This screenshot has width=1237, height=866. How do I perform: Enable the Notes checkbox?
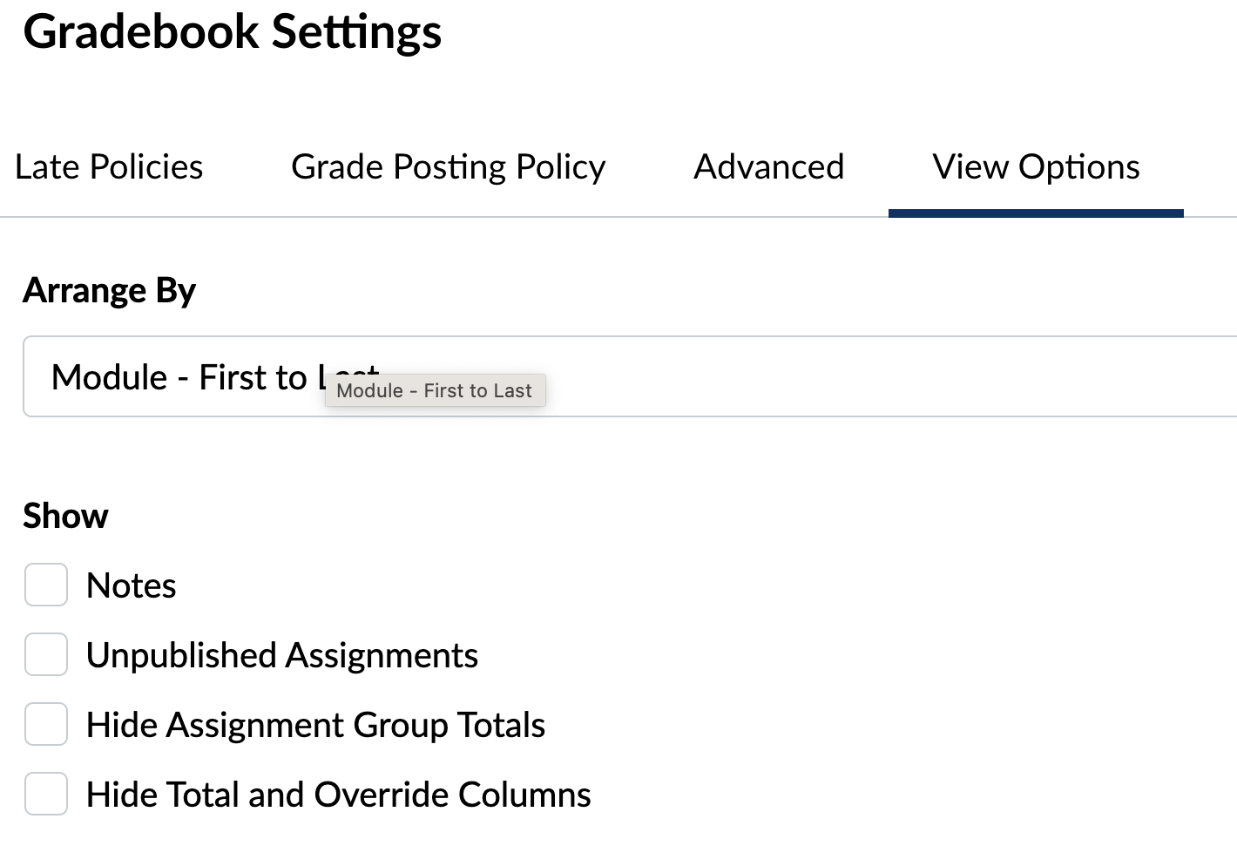click(x=46, y=585)
